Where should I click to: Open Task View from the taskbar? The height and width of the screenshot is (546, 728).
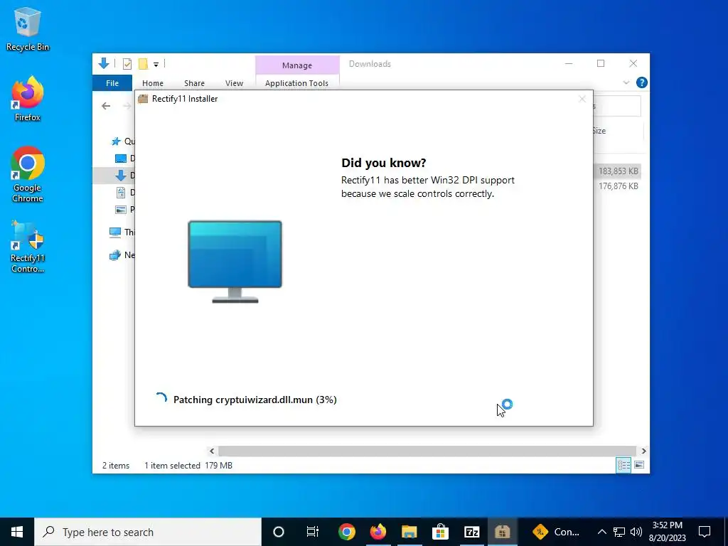click(x=313, y=532)
